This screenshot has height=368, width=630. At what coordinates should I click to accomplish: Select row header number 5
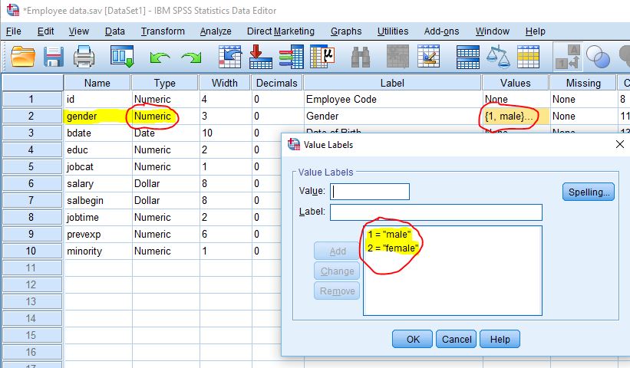(32, 167)
